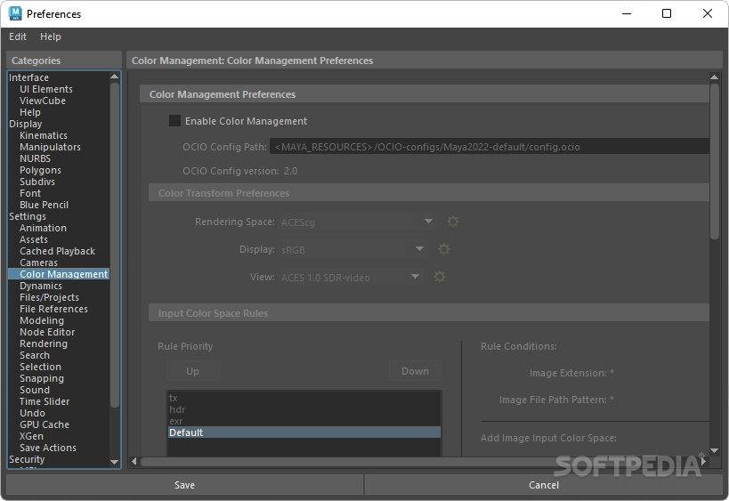This screenshot has height=501, width=729.
Task: Open the Display sRGB dropdown
Action: click(352, 249)
